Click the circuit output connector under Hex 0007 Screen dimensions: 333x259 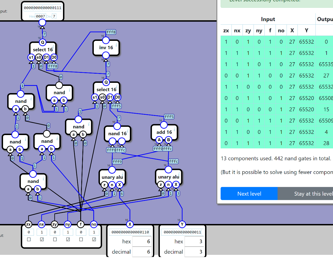point(42,23)
